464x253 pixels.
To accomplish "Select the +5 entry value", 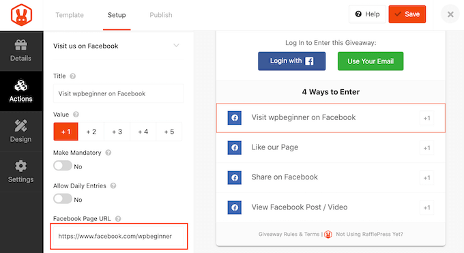I will (169, 132).
